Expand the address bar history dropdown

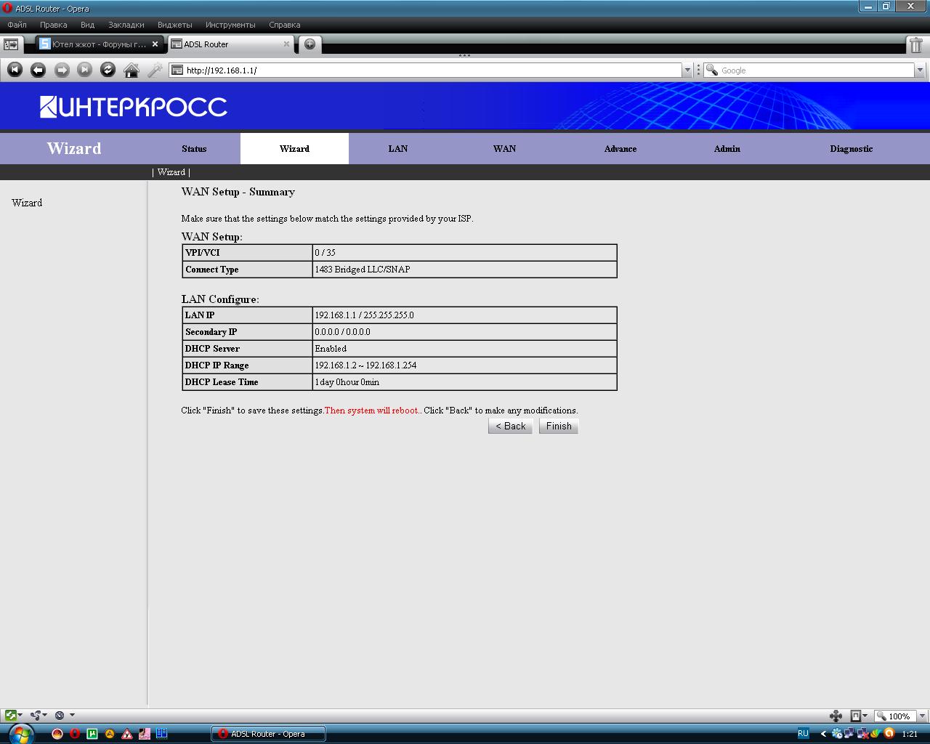pyautogui.click(x=687, y=70)
